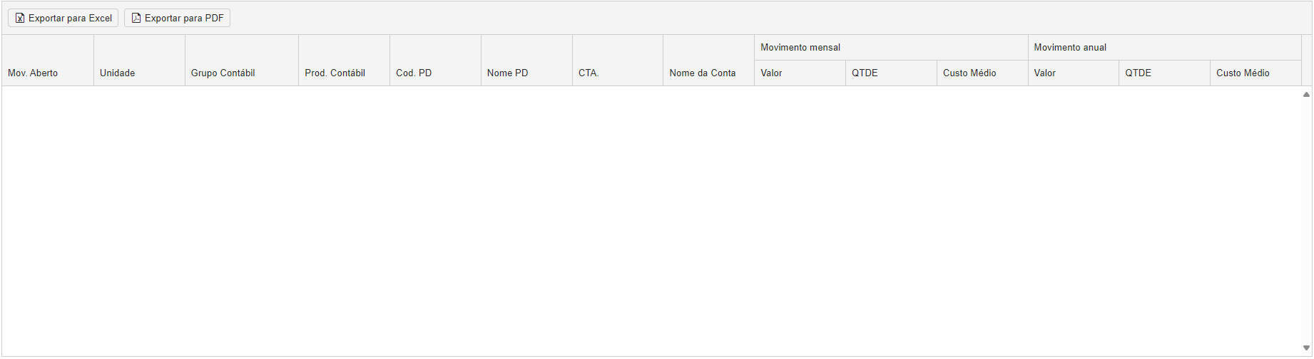Export the grid to PDF
This screenshot has width=1314, height=359.
pos(178,19)
